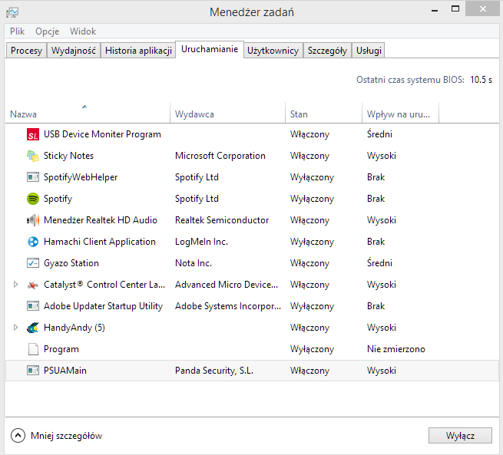503x455 pixels.
Task: Expand the Catalyst Control Center group
Action: coord(15,285)
